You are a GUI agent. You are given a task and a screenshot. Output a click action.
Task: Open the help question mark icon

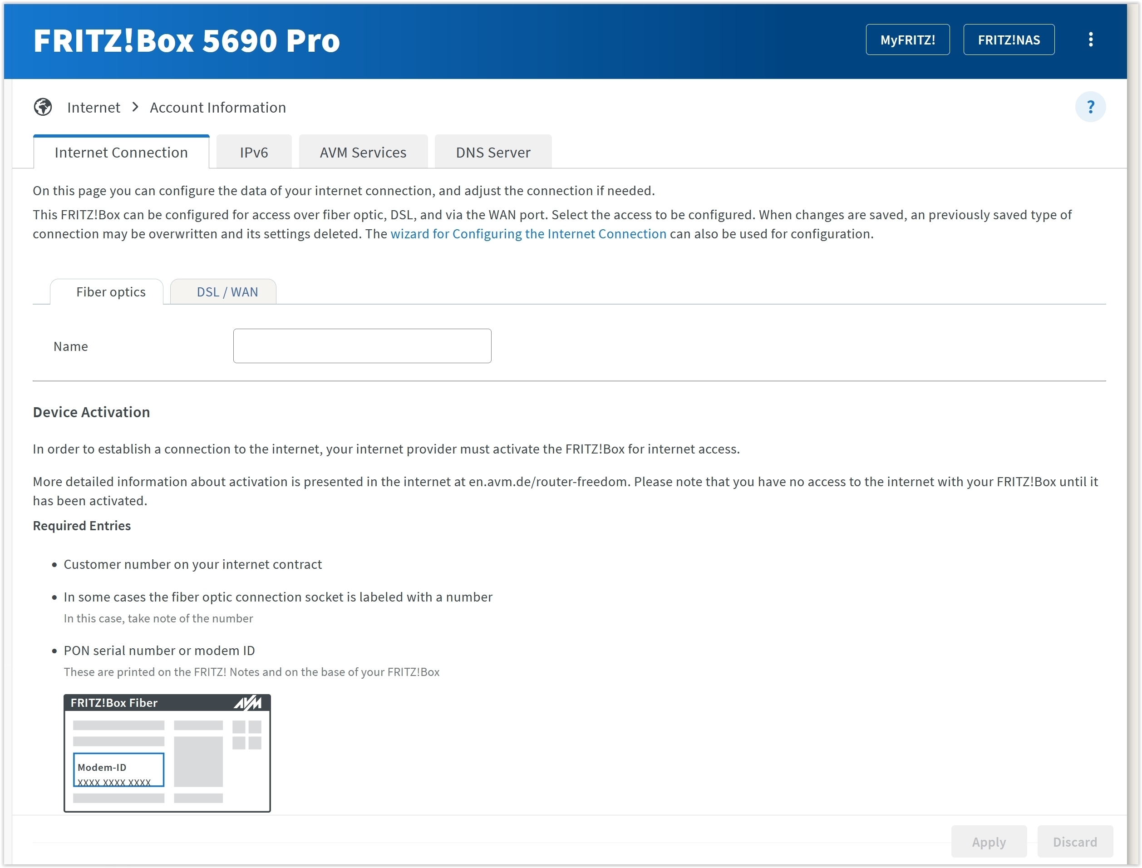point(1090,107)
